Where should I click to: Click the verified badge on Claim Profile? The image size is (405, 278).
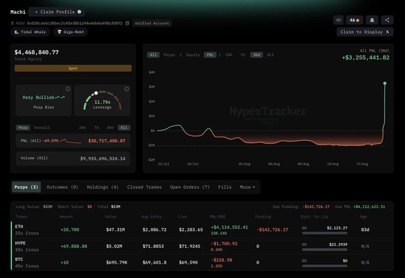[x=79, y=12]
